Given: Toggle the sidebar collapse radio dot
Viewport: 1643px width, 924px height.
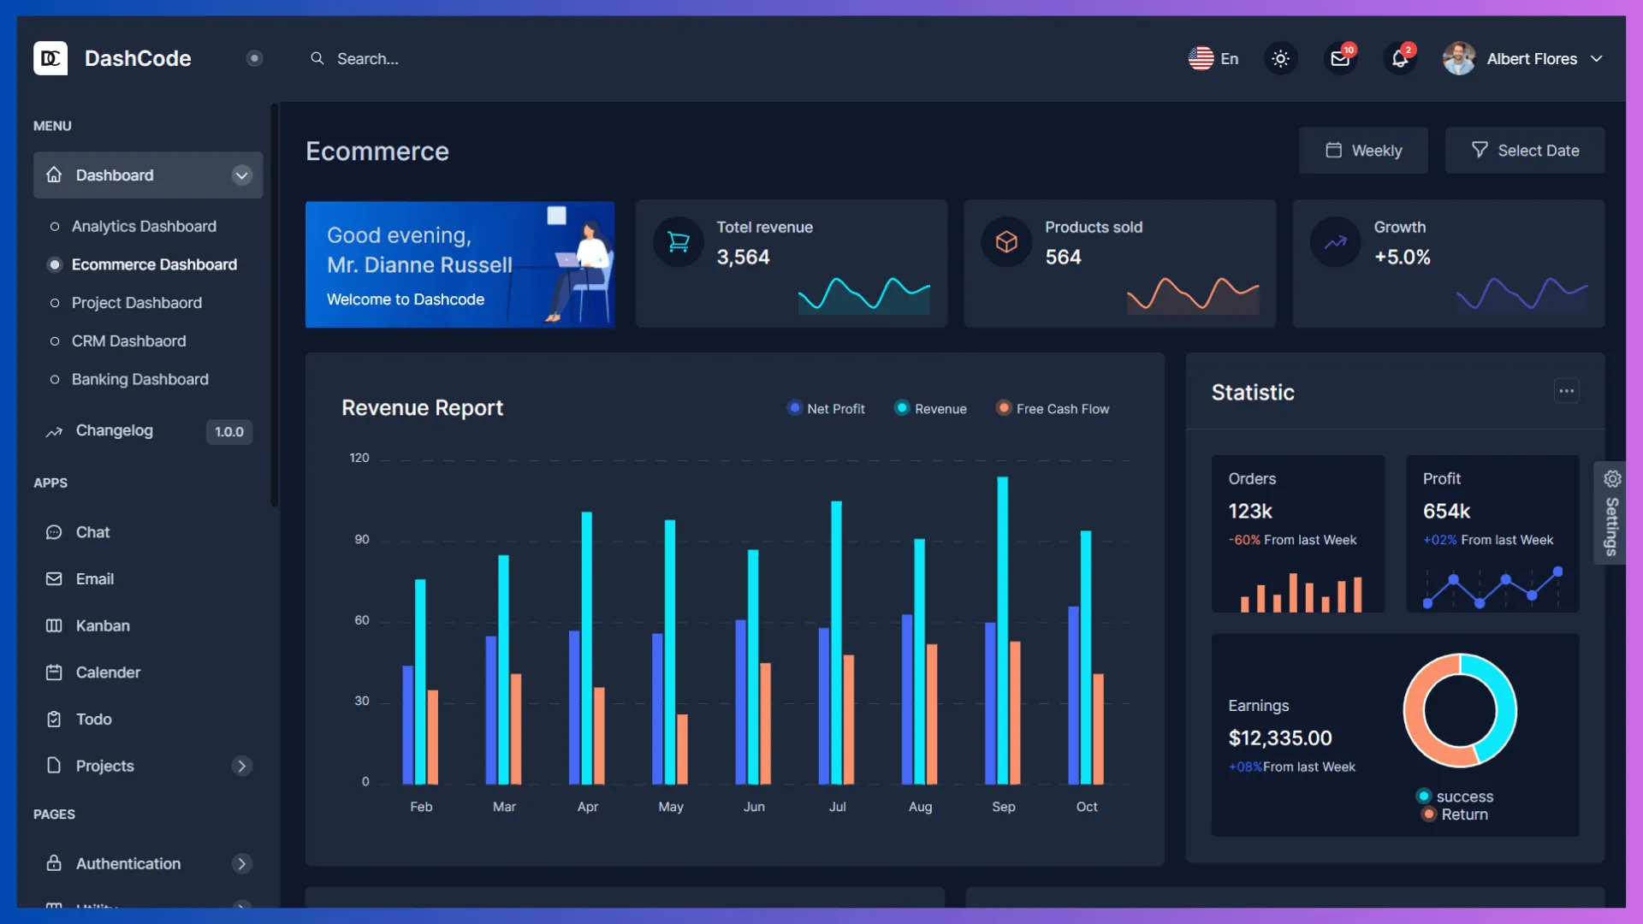Looking at the screenshot, I should (x=254, y=58).
